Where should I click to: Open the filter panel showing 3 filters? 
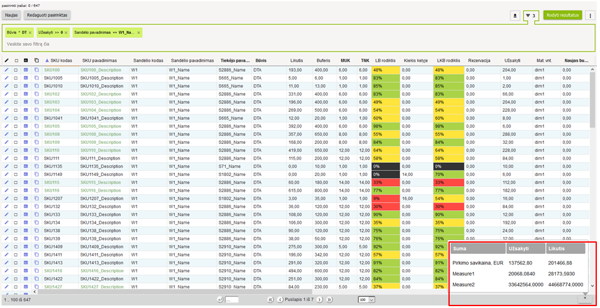click(530, 15)
